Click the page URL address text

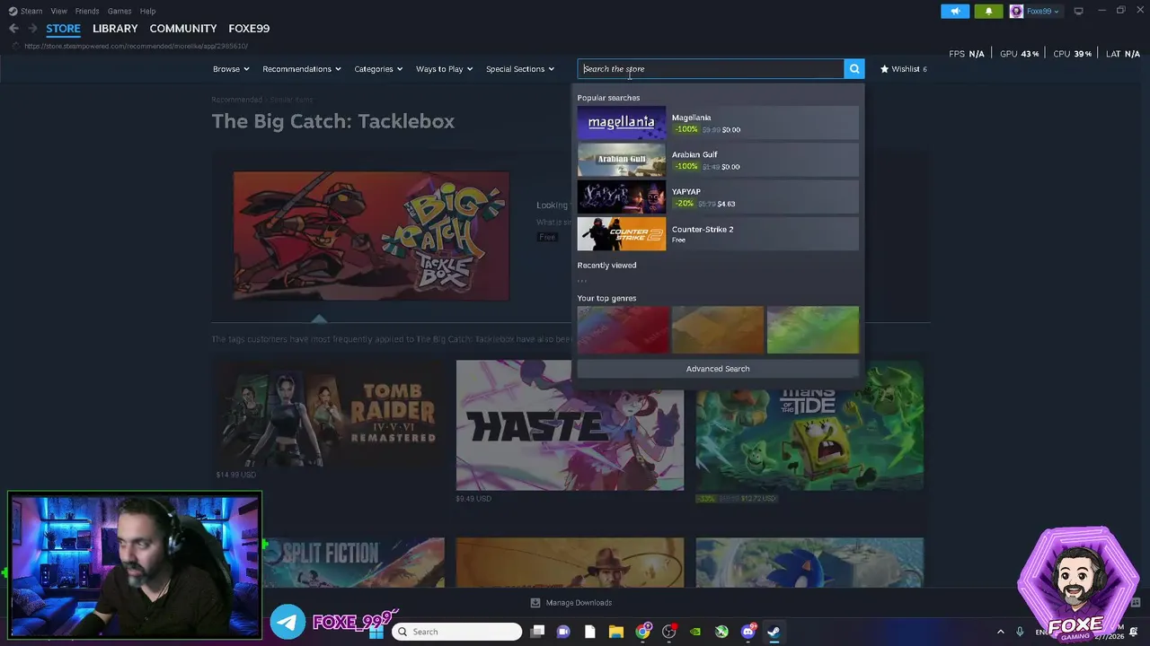[x=136, y=46]
